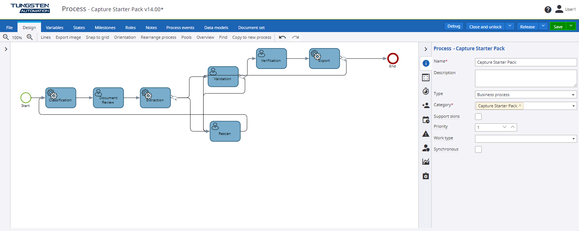The width and height of the screenshot is (579, 231).
Task: Click the undo arrow icon
Action: pos(282,37)
